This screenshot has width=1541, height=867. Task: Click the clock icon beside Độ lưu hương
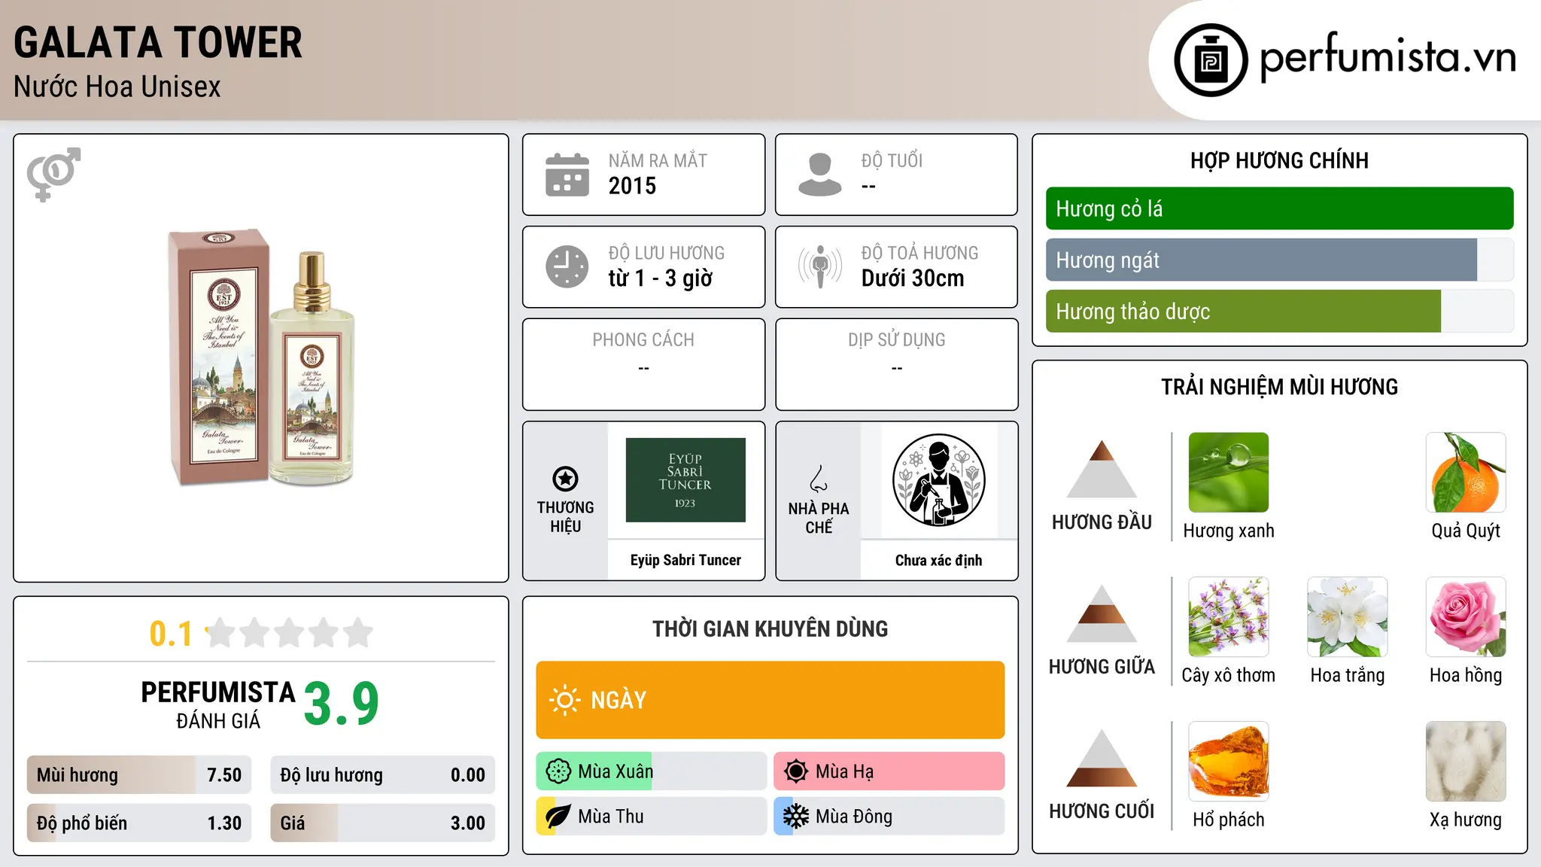click(x=567, y=266)
